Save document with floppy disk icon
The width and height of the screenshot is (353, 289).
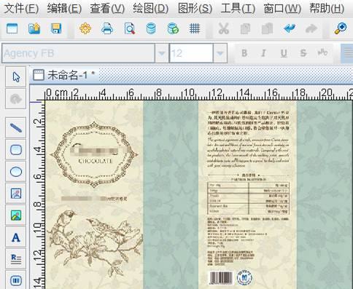pos(56,28)
